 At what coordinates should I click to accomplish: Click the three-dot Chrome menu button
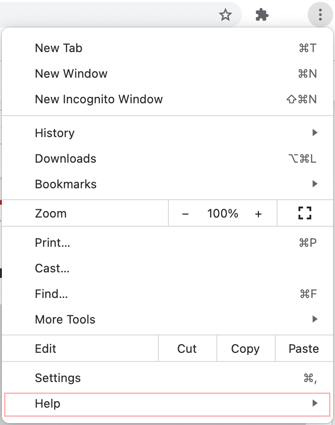click(320, 15)
